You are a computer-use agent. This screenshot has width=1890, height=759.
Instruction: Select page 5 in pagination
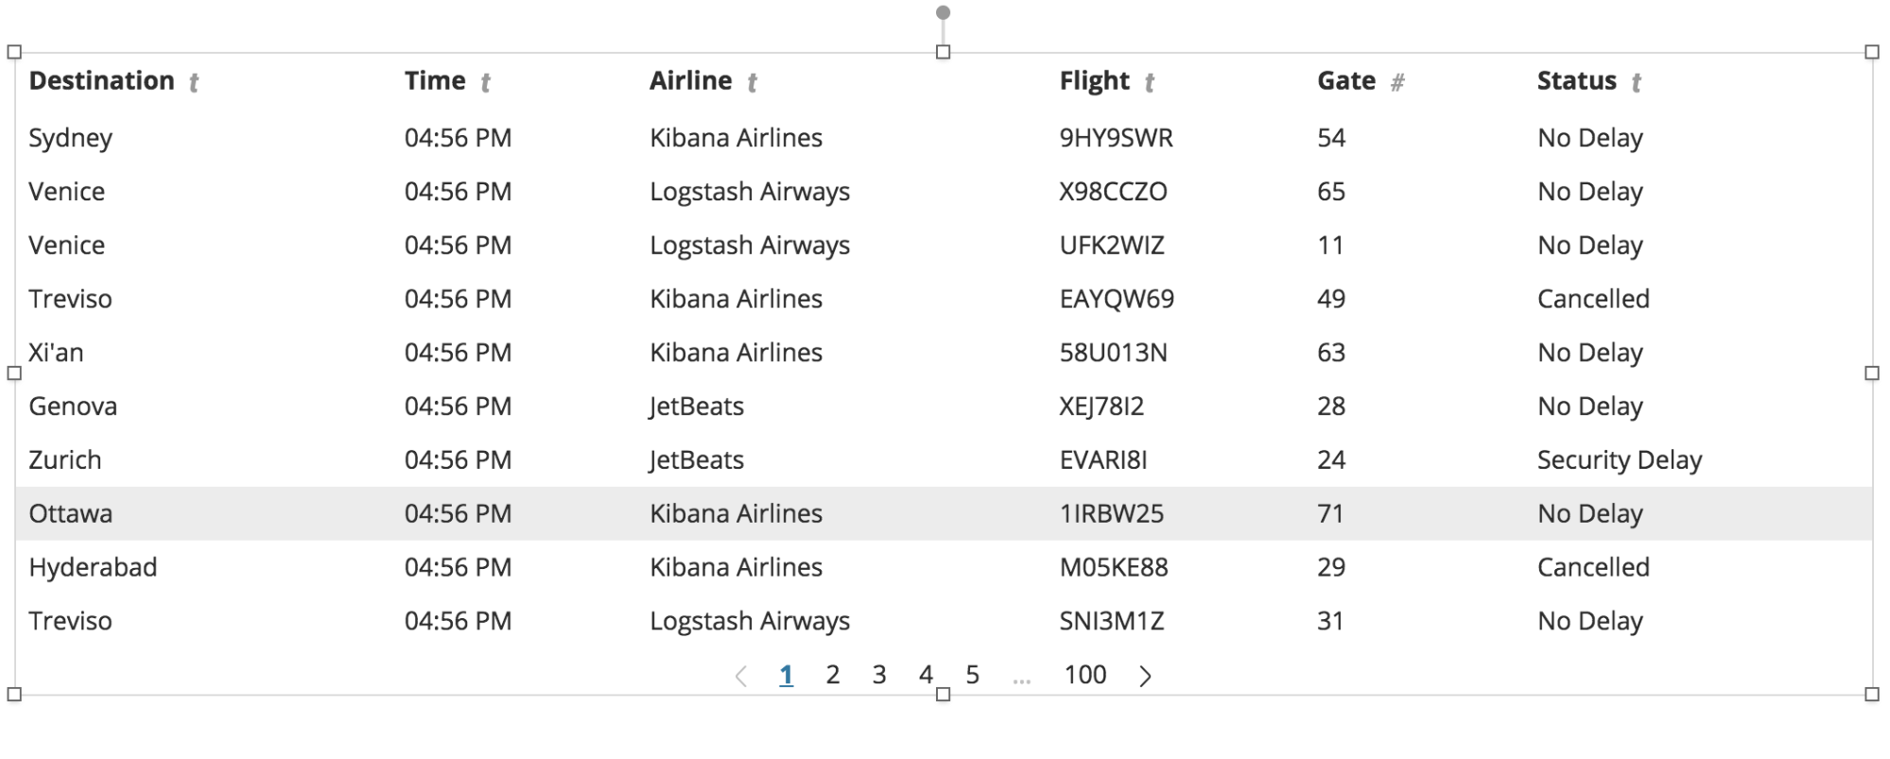coord(972,675)
